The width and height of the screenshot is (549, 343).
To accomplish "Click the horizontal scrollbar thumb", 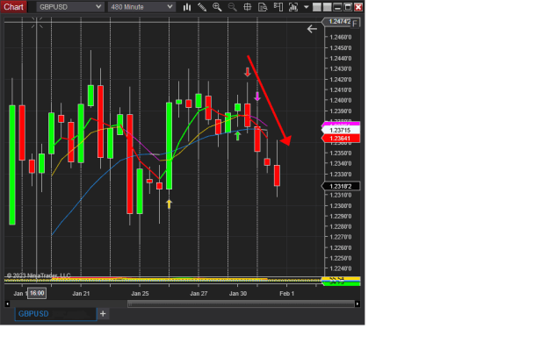I will click(x=241, y=304).
